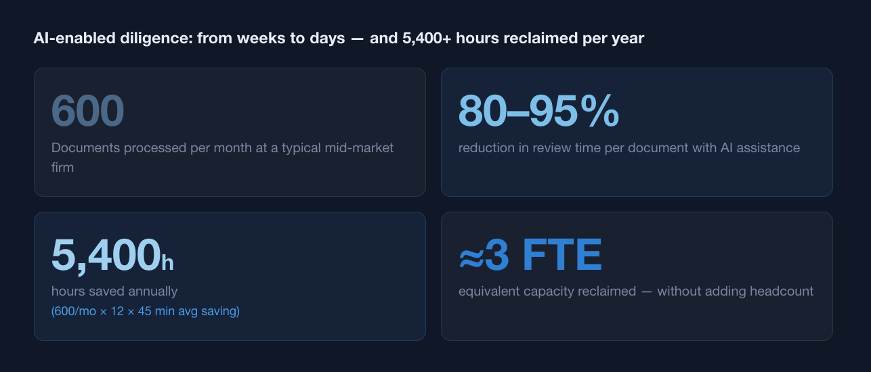Click the large "600" statistic
Image resolution: width=871 pixels, height=372 pixels.
pyautogui.click(x=87, y=110)
